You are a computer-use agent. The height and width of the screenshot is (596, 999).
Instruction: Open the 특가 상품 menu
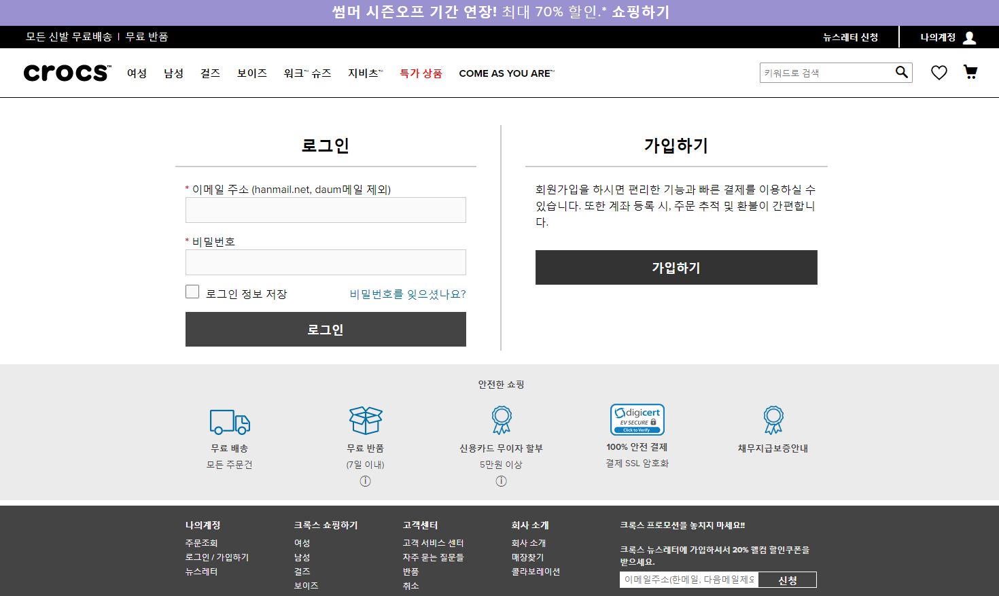coord(421,73)
